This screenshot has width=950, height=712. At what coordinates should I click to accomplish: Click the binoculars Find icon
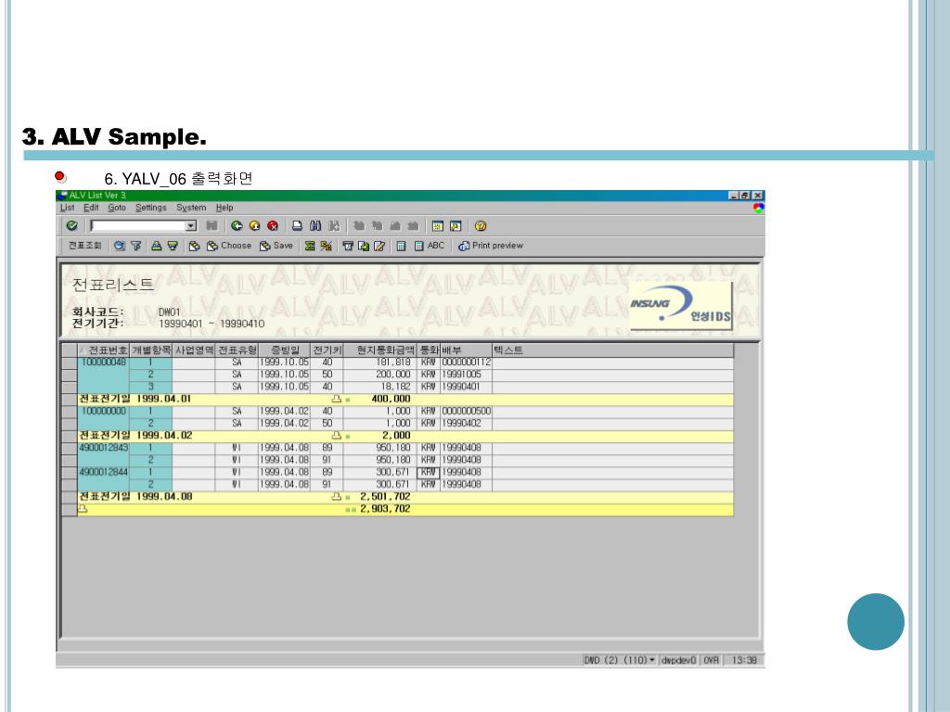pos(315,226)
